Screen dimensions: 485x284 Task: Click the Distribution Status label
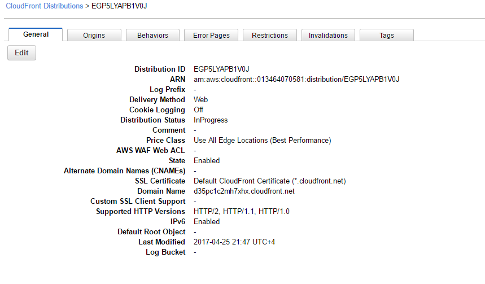pos(153,120)
